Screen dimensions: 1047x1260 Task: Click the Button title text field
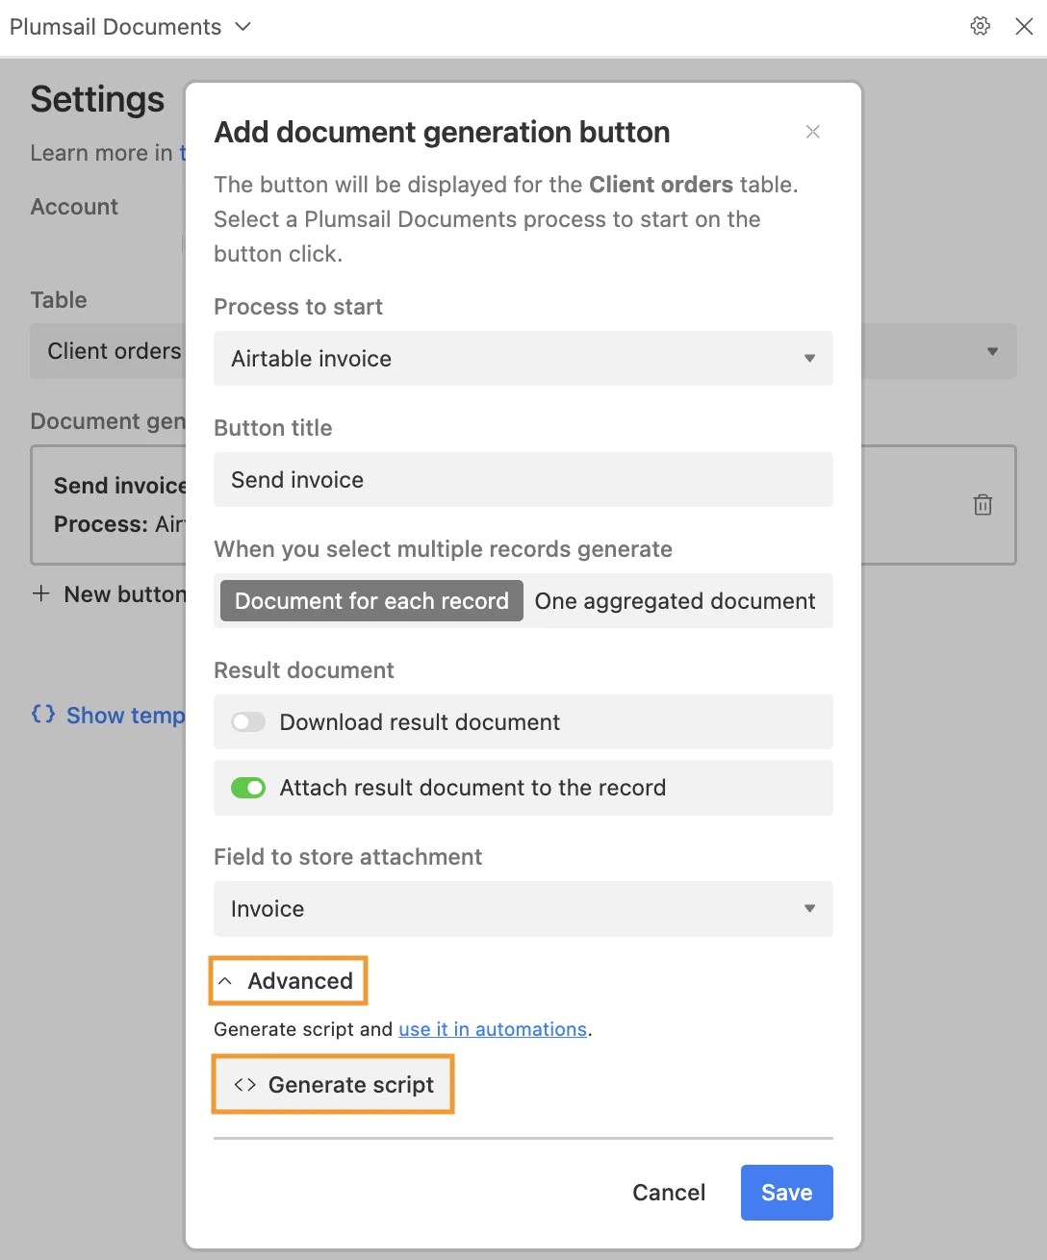[x=523, y=479]
